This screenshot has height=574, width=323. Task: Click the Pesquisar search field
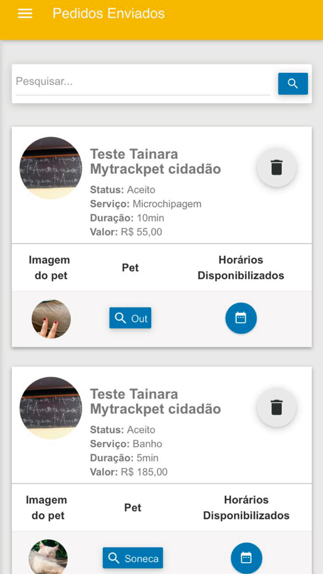[x=138, y=81]
